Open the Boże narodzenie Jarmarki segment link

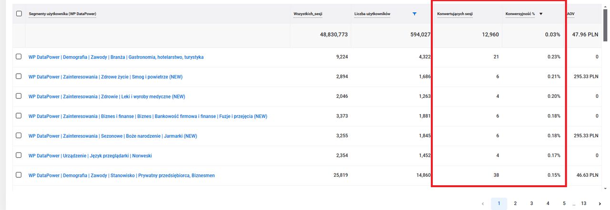(x=113, y=136)
